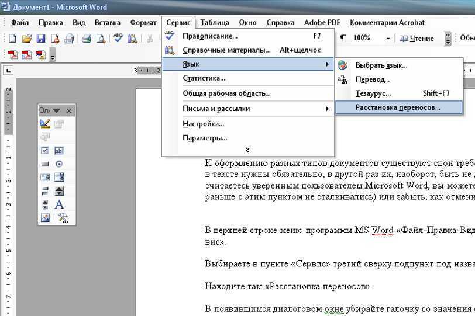The image size is (475, 316).
Task: Insert a checkbox control from the toolbox
Action: pyautogui.click(x=45, y=150)
